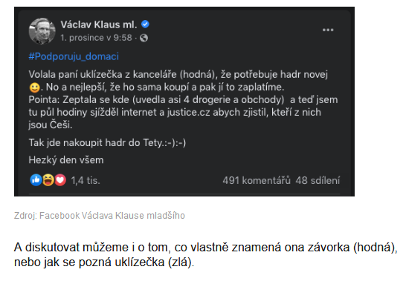403x281 pixels.
Task: Click the post text starting with Volala paní uklízečka
Action: click(x=183, y=99)
